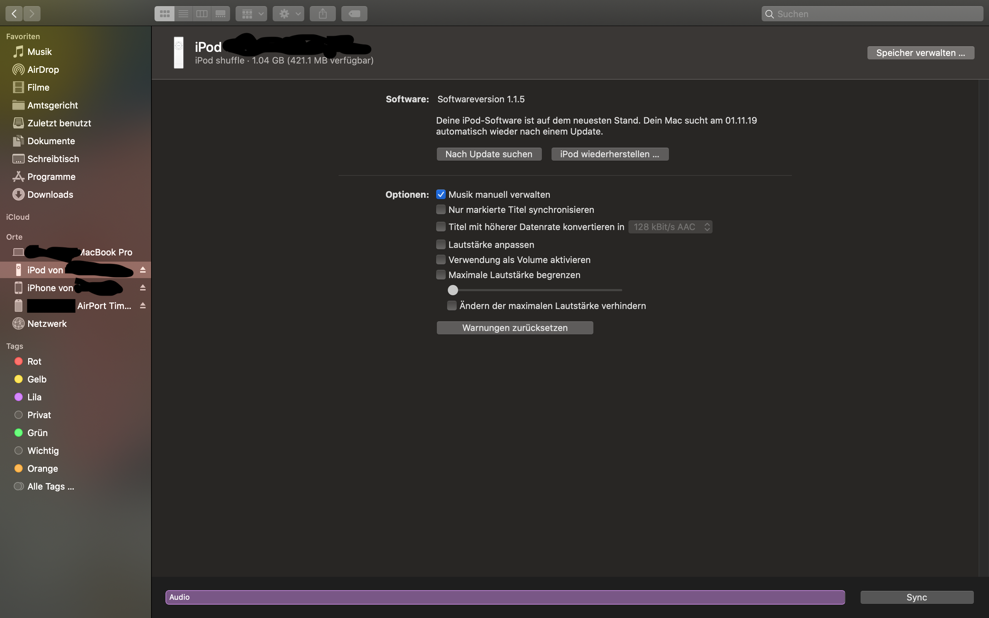This screenshot has height=618, width=989.
Task: Open the gear action menu dropdown
Action: [288, 14]
